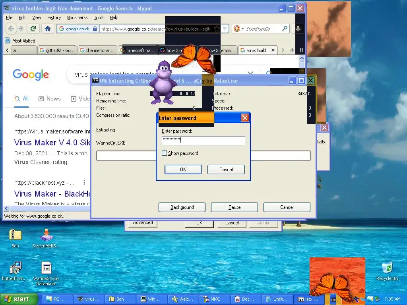
Task: Close the 'virus build...' tab
Action: click(273, 50)
